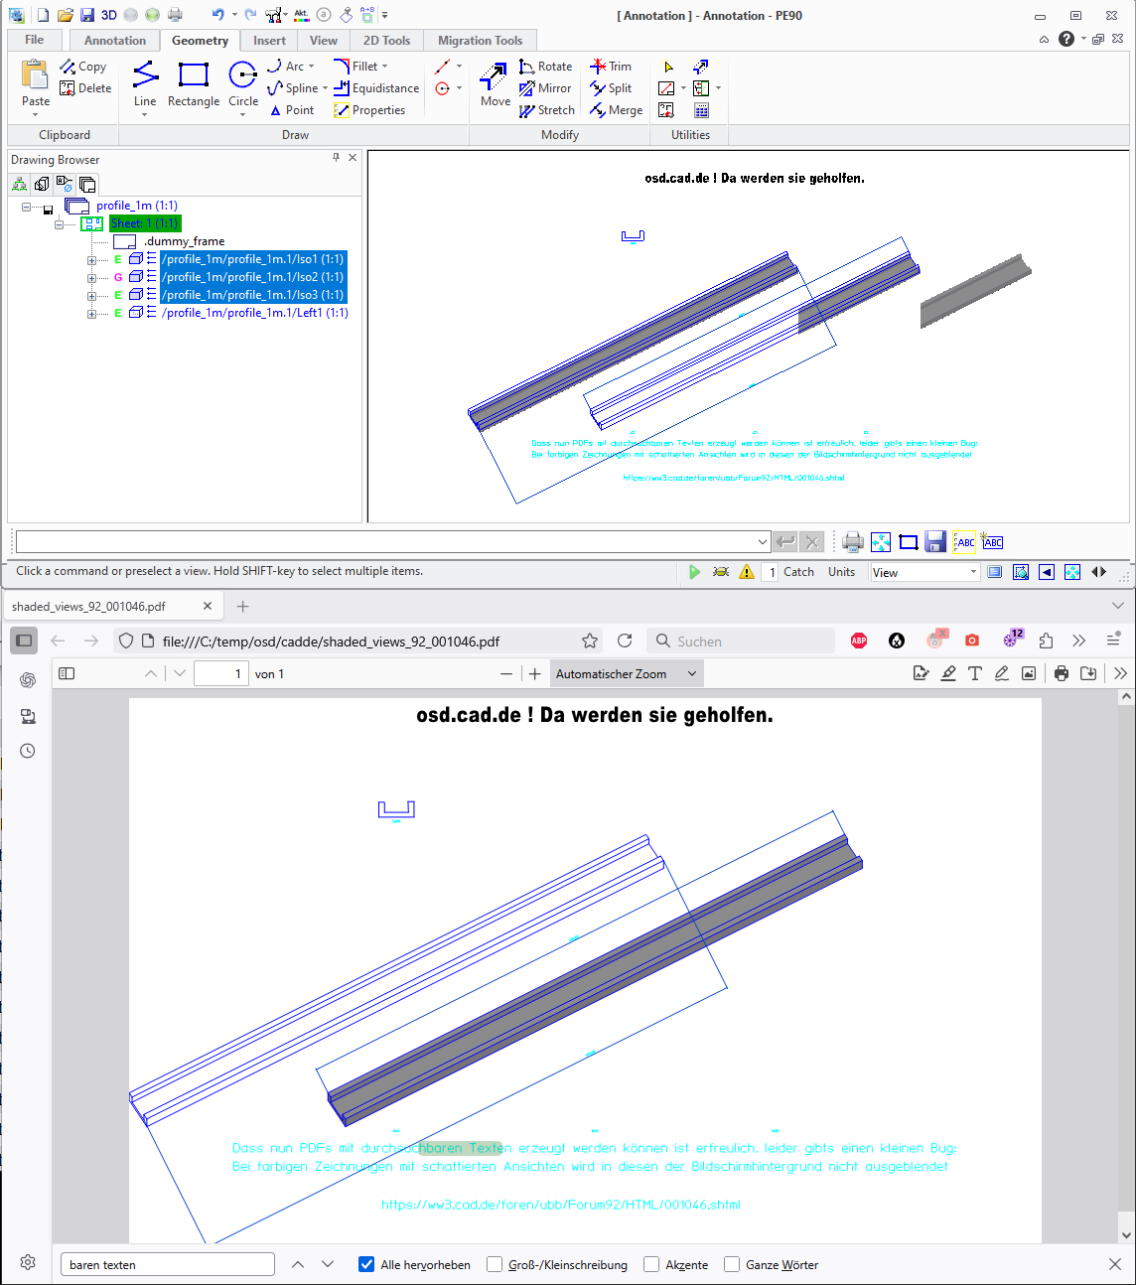Click the yellow warning triangle in status bar
The image size is (1136, 1285).
(x=747, y=572)
